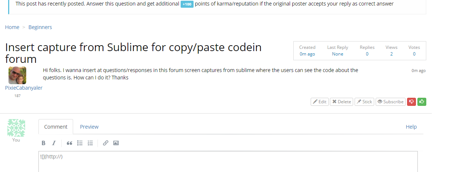
Task: Apply bold formatting in comment editor
Action: click(x=44, y=143)
